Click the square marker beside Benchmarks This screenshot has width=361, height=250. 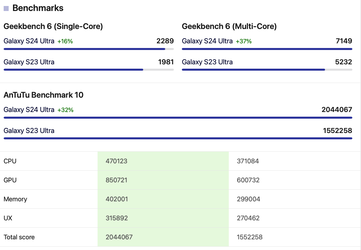pos(6,9)
